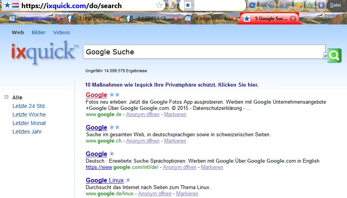Click the yellow smiley toolbar icon
The height and width of the screenshot is (198, 347).
click(299, 5)
